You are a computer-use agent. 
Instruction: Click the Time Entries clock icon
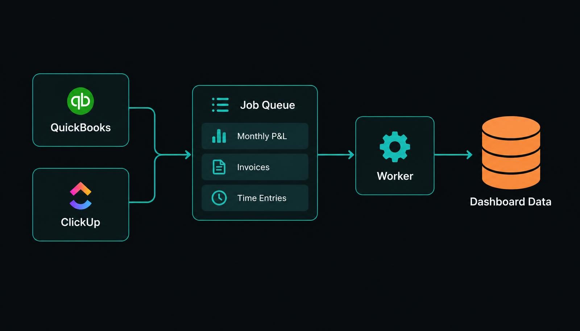point(219,198)
